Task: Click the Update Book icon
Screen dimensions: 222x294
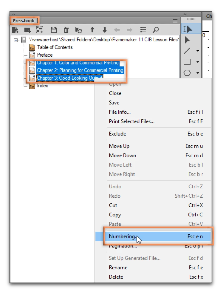Action: click(x=78, y=30)
